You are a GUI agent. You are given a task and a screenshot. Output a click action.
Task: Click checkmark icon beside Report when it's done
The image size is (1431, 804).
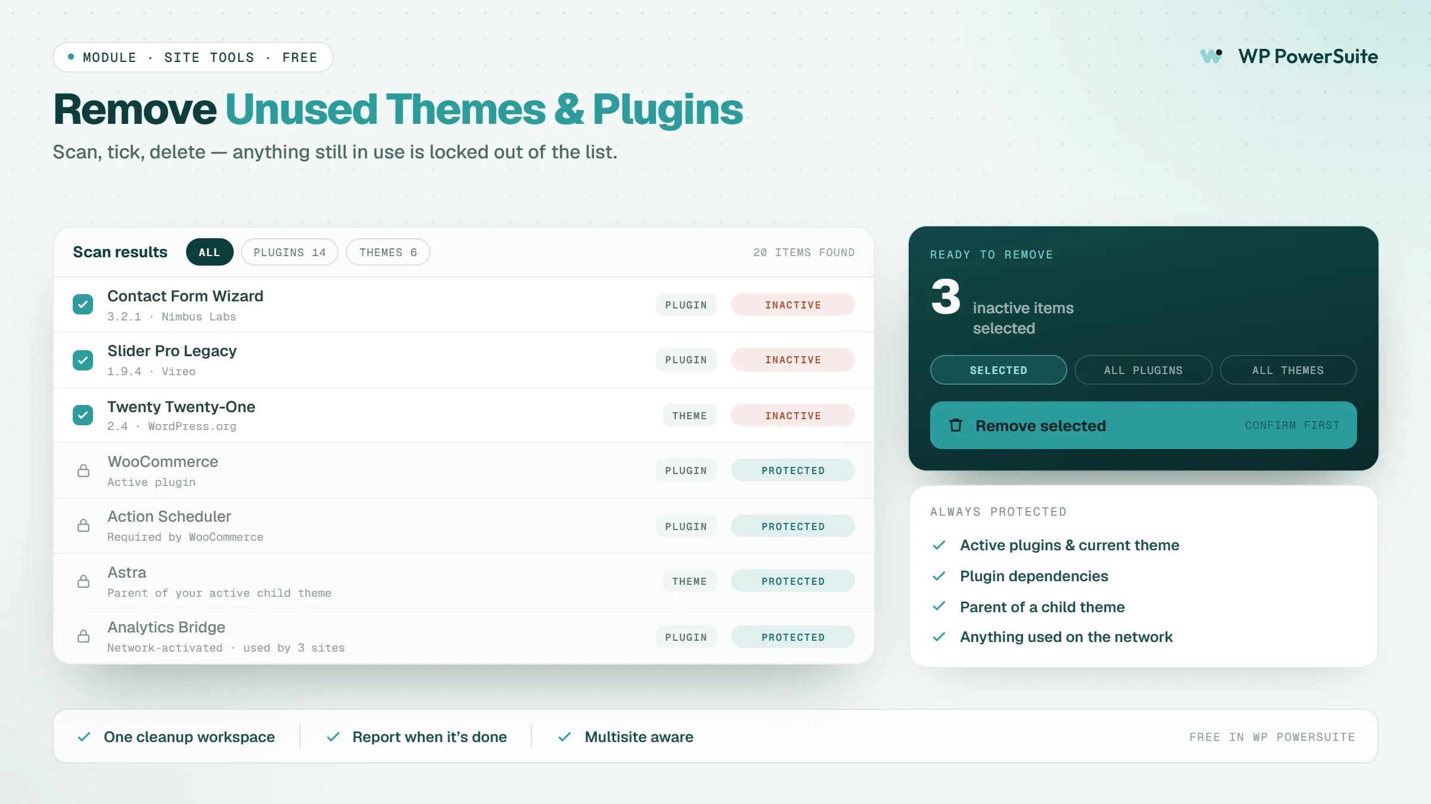333,737
